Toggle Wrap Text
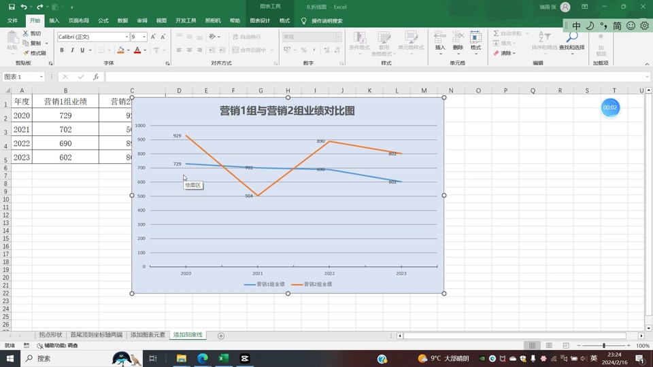The image size is (653, 367). (247, 37)
